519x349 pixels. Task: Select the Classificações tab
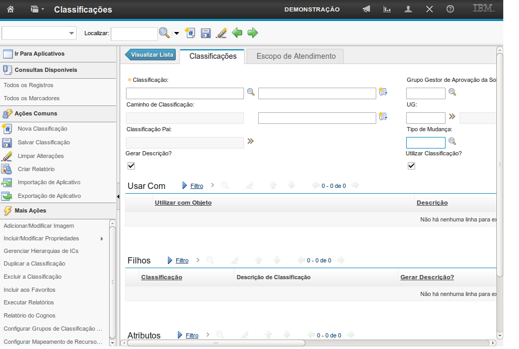point(213,56)
